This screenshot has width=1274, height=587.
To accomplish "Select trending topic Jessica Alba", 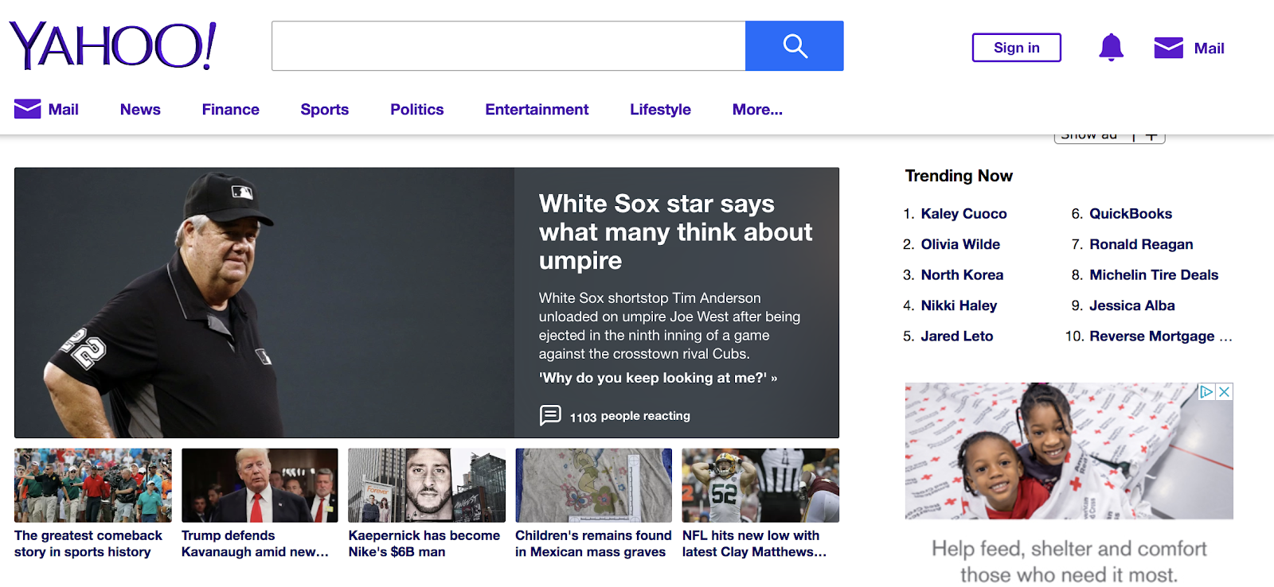I will [x=1132, y=305].
